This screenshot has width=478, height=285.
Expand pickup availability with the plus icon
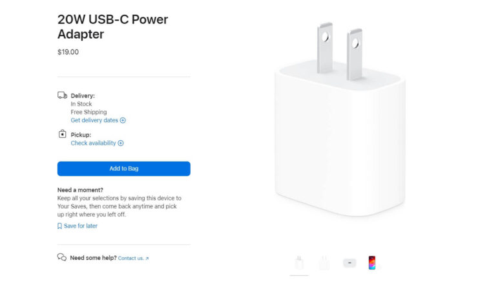tap(121, 143)
